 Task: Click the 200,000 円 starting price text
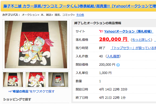click(107, 65)
